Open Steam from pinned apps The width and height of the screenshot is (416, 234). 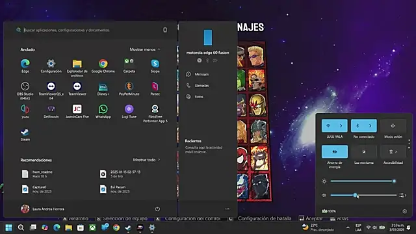coord(25,135)
